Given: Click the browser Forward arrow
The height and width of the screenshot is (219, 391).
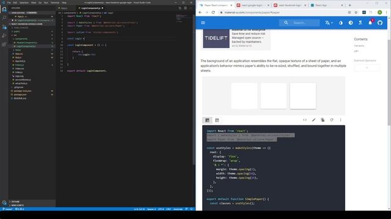Looking at the screenshot, I should click(206, 12).
